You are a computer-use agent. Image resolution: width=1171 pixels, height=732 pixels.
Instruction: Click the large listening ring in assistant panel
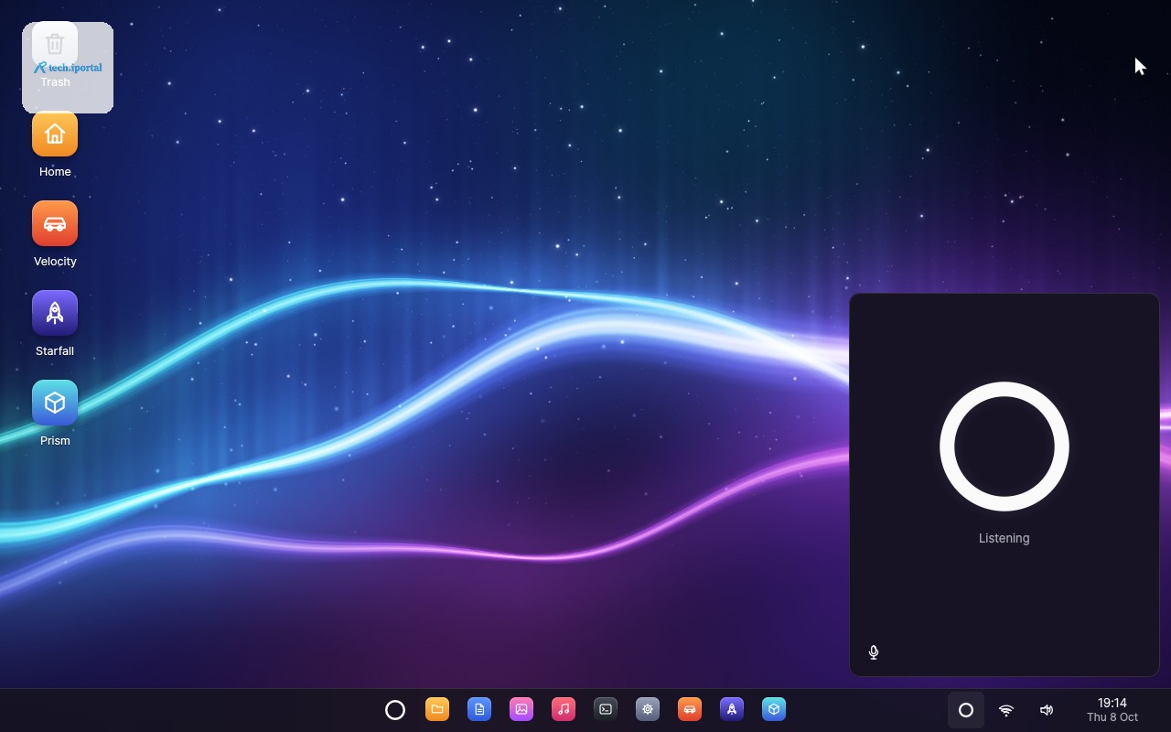tap(1004, 447)
